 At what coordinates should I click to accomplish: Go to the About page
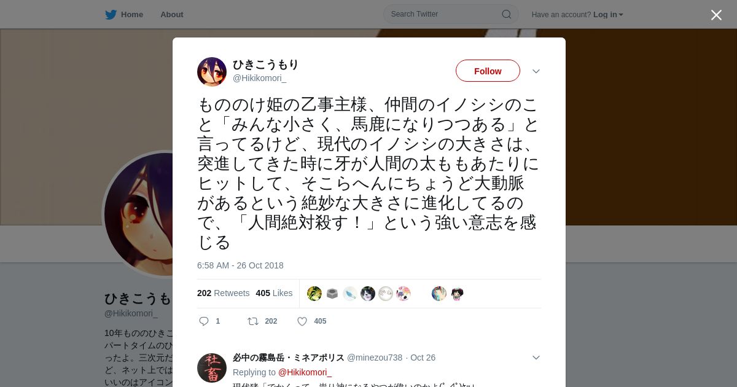172,14
